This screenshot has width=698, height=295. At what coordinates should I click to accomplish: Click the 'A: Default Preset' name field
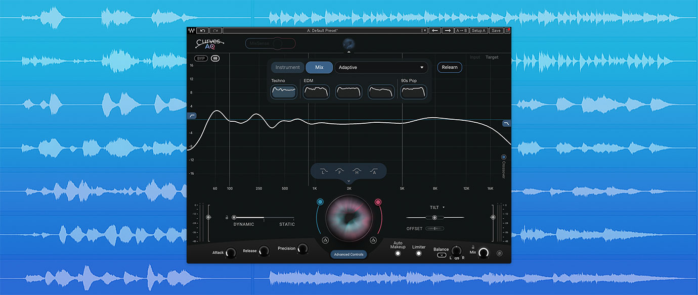pos(322,31)
